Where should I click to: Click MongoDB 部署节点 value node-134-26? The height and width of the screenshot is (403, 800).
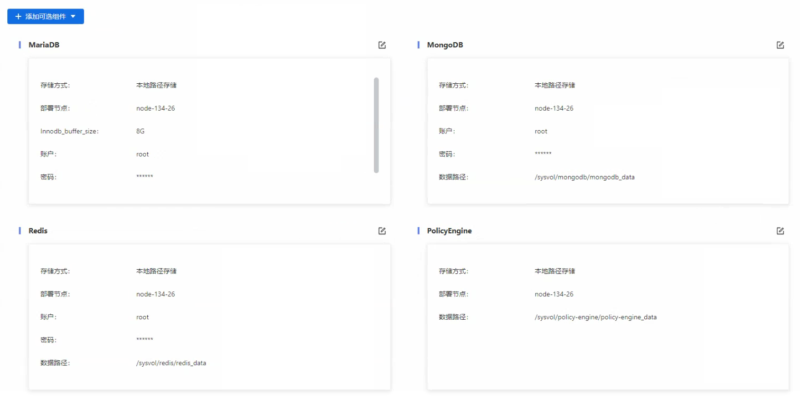point(554,109)
